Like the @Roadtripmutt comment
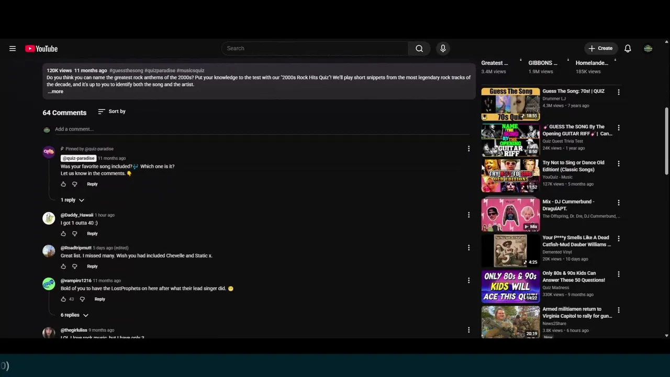Image resolution: width=670 pixels, height=377 pixels. [63, 267]
